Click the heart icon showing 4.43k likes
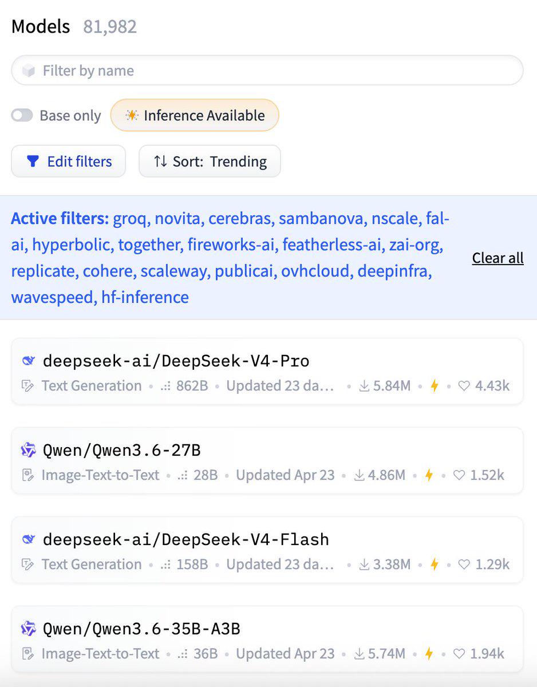 click(464, 386)
